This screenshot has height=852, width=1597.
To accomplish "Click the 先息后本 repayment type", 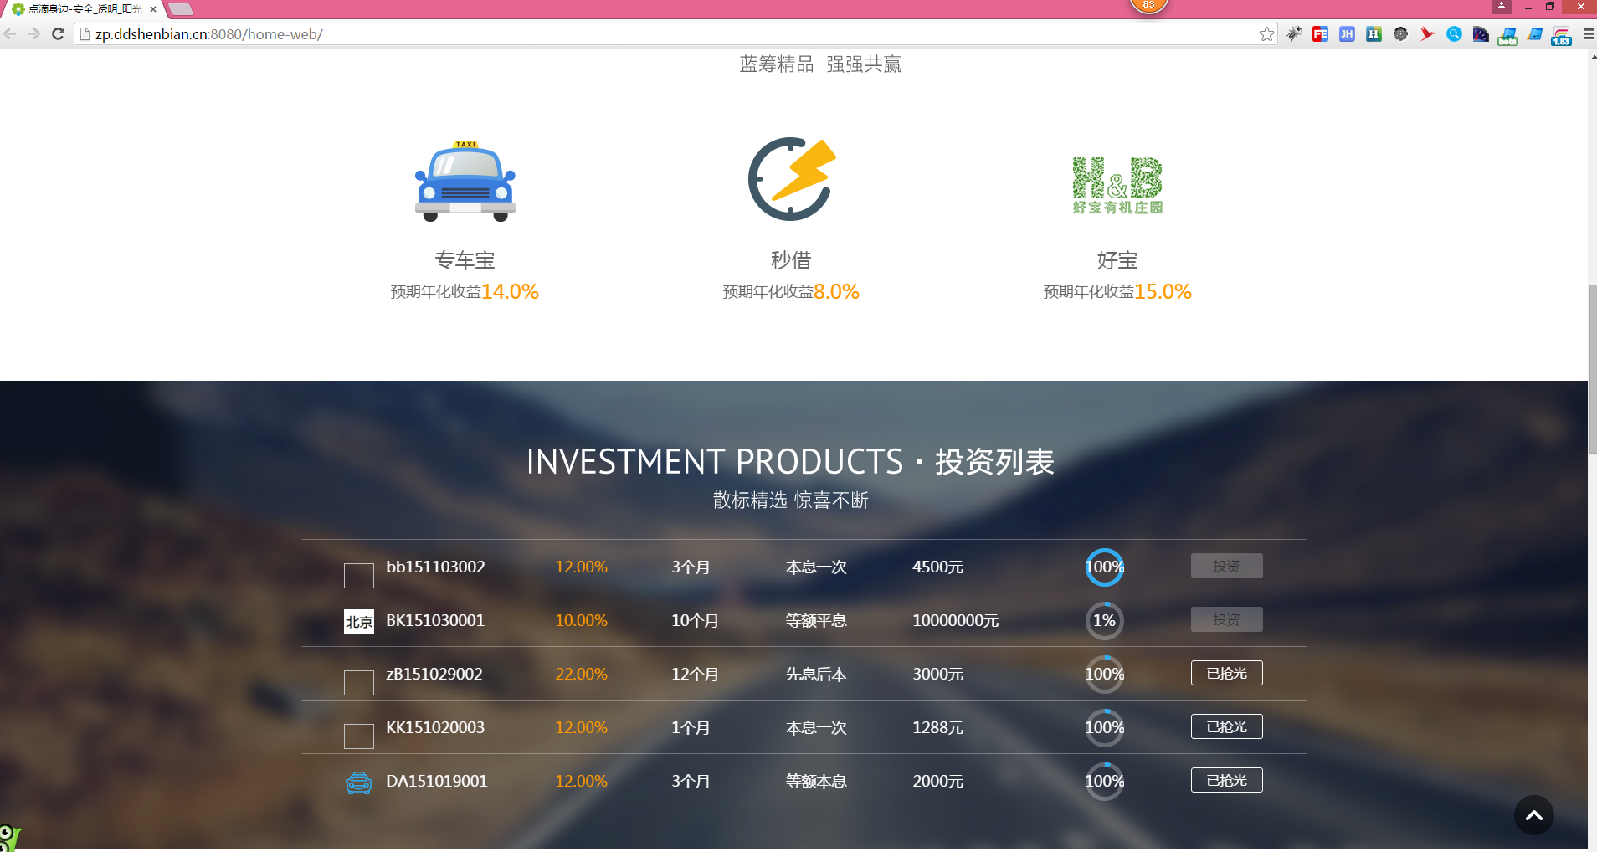I will click(x=816, y=674).
